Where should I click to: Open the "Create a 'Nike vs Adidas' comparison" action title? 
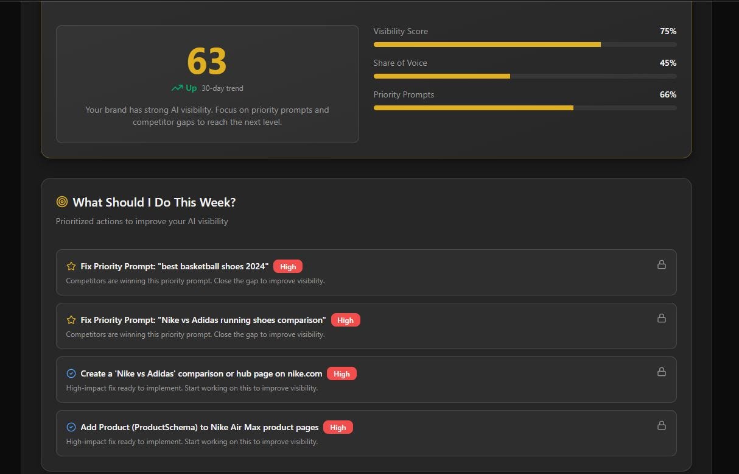tap(201, 373)
